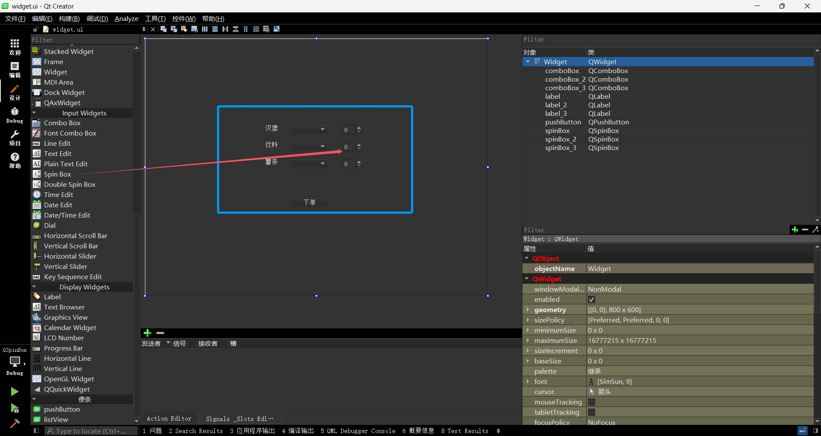Apply Lay Out Horizontally
821x436 pixels.
[x=205, y=29]
